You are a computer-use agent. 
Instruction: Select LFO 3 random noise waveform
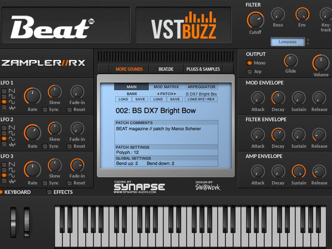tap(4, 181)
